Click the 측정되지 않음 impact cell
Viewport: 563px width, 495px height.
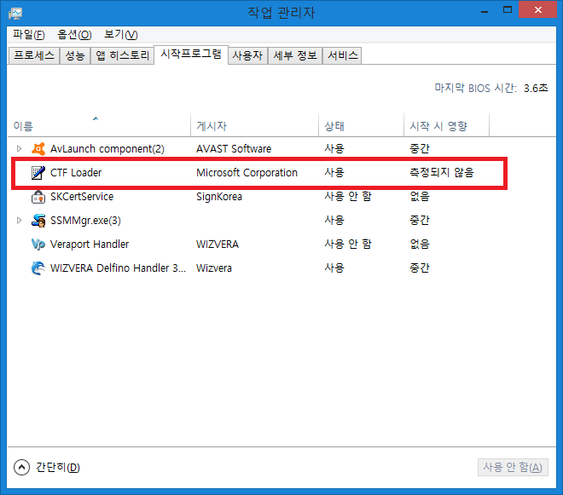point(442,173)
